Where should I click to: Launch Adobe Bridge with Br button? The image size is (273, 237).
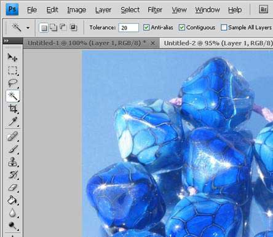pyautogui.click(x=263, y=9)
